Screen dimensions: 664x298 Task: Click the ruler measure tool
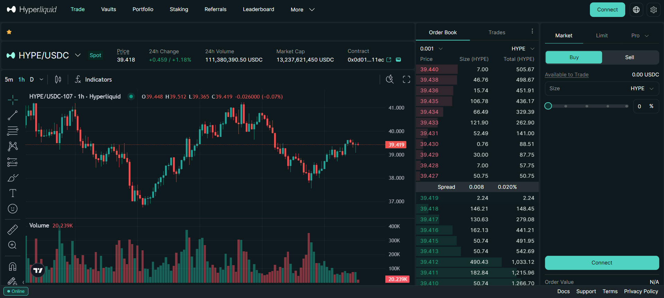tap(12, 230)
